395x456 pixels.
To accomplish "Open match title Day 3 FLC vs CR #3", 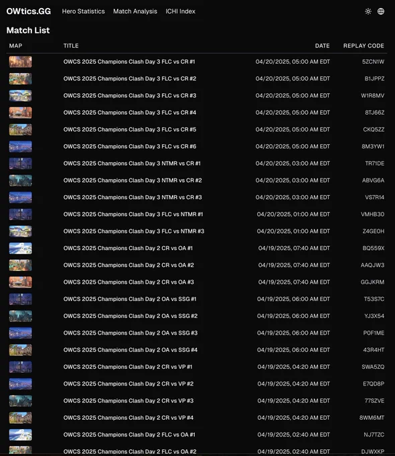I will (x=130, y=96).
